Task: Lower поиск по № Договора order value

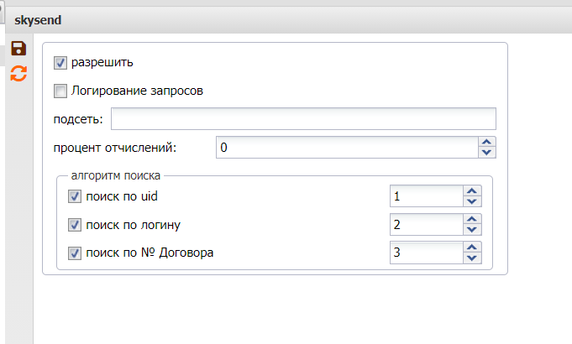Action: (x=472, y=258)
